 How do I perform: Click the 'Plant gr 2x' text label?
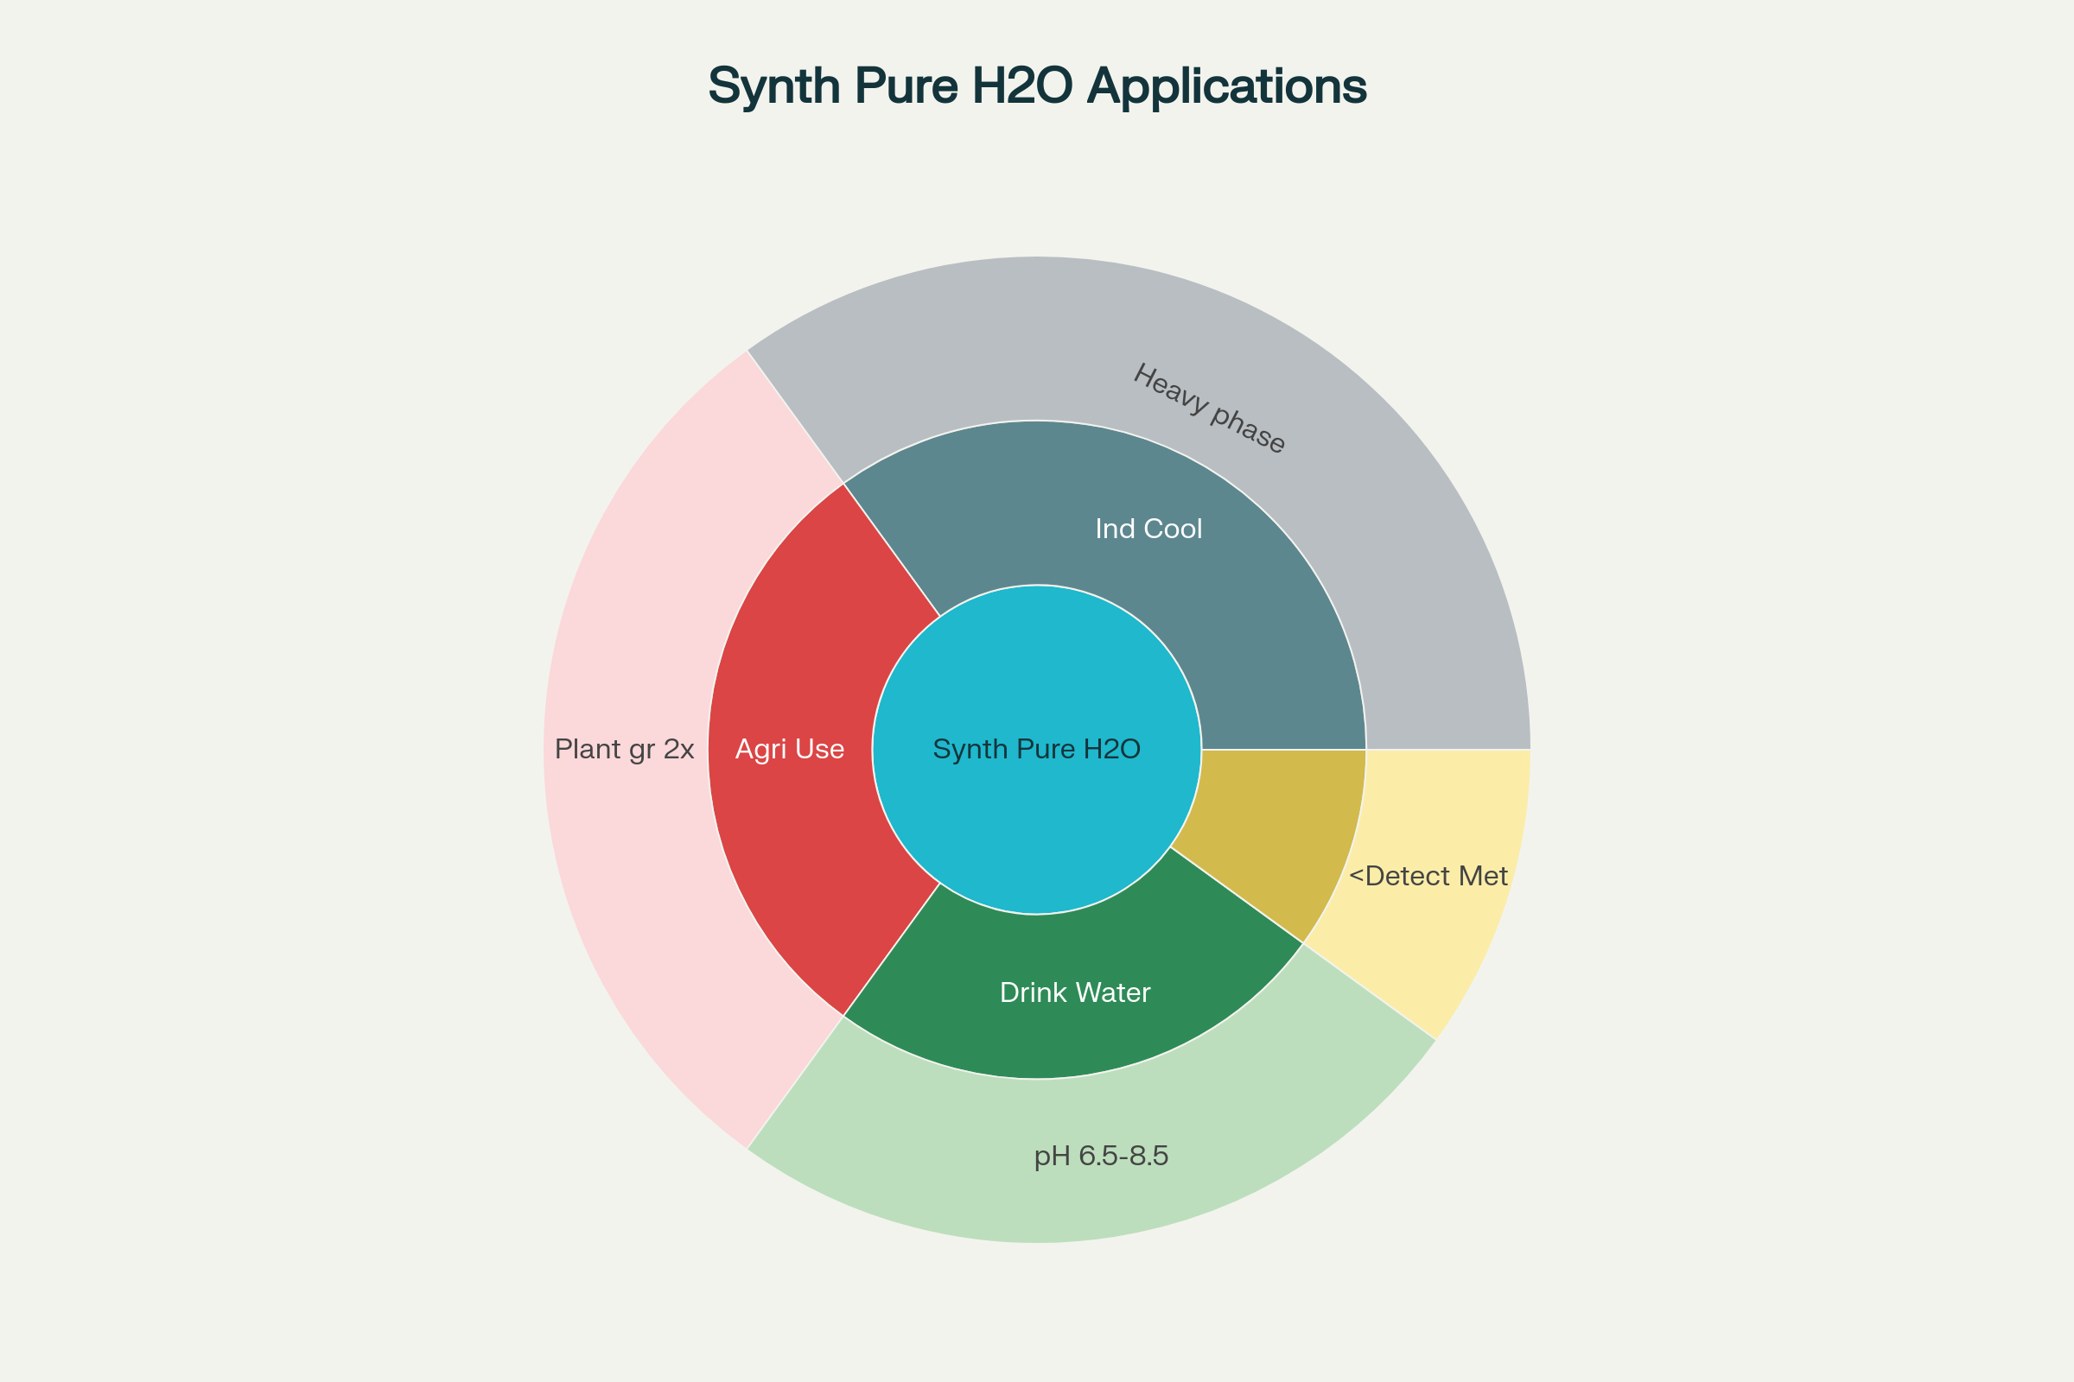coord(624,749)
